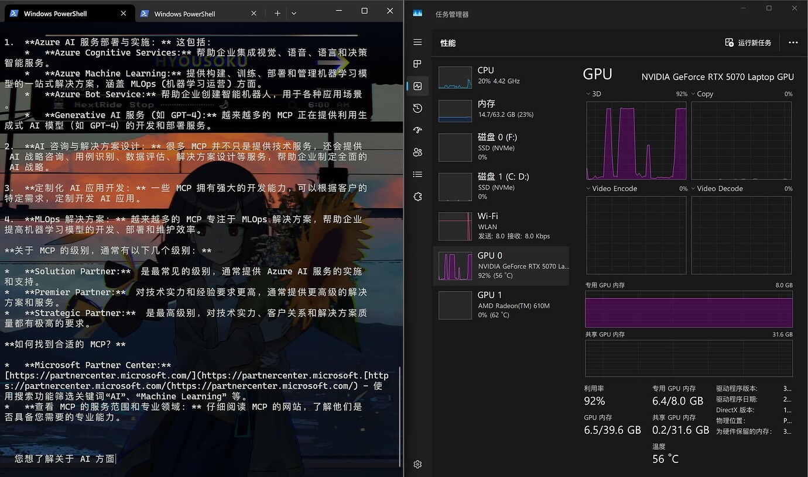The image size is (808, 477).
Task: Open Startup apps icon in sidebar
Action: click(417, 130)
